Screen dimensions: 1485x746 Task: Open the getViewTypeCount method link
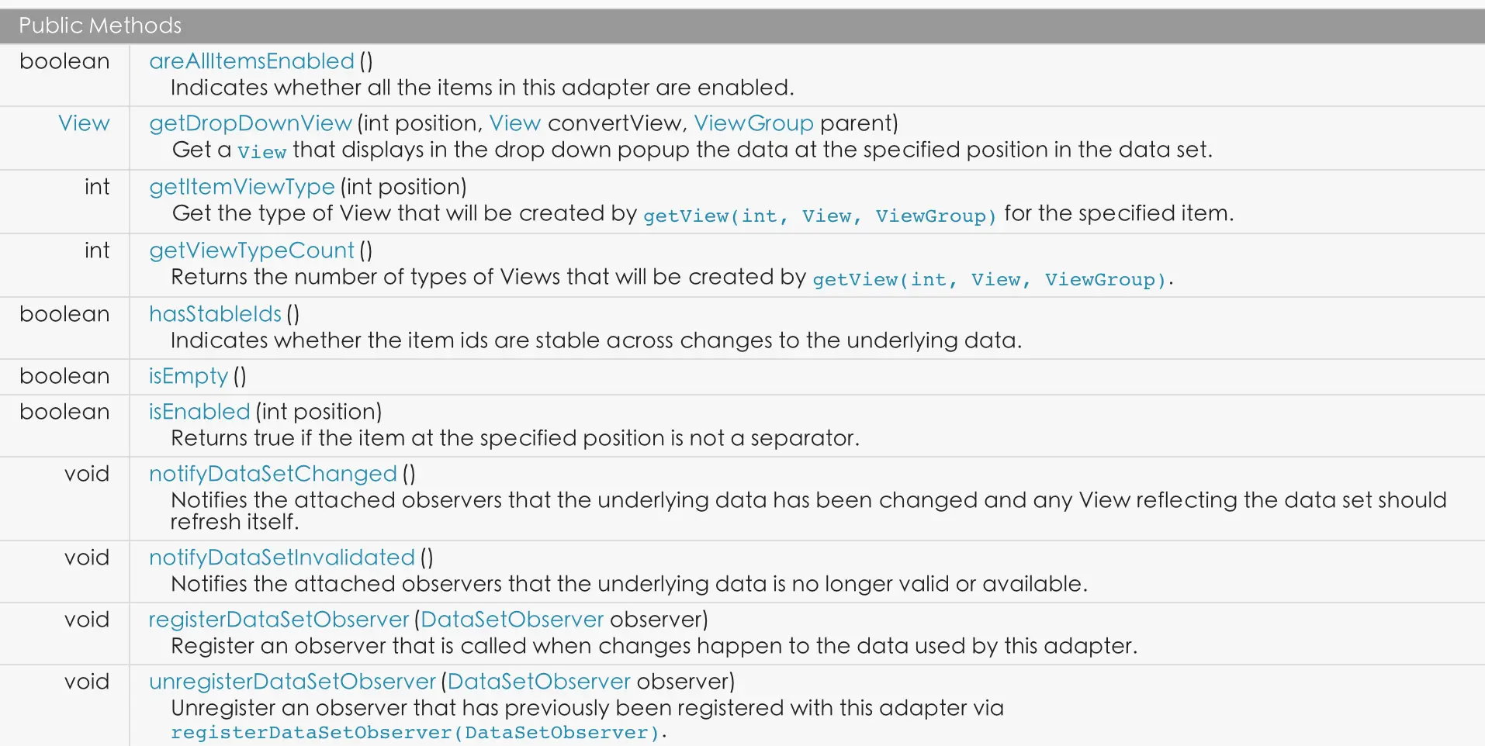click(251, 250)
